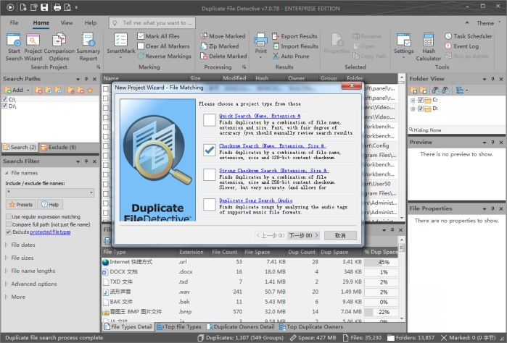507x343 pixels.
Task: Check the Duplicate Song Search option
Action: [x=209, y=204]
